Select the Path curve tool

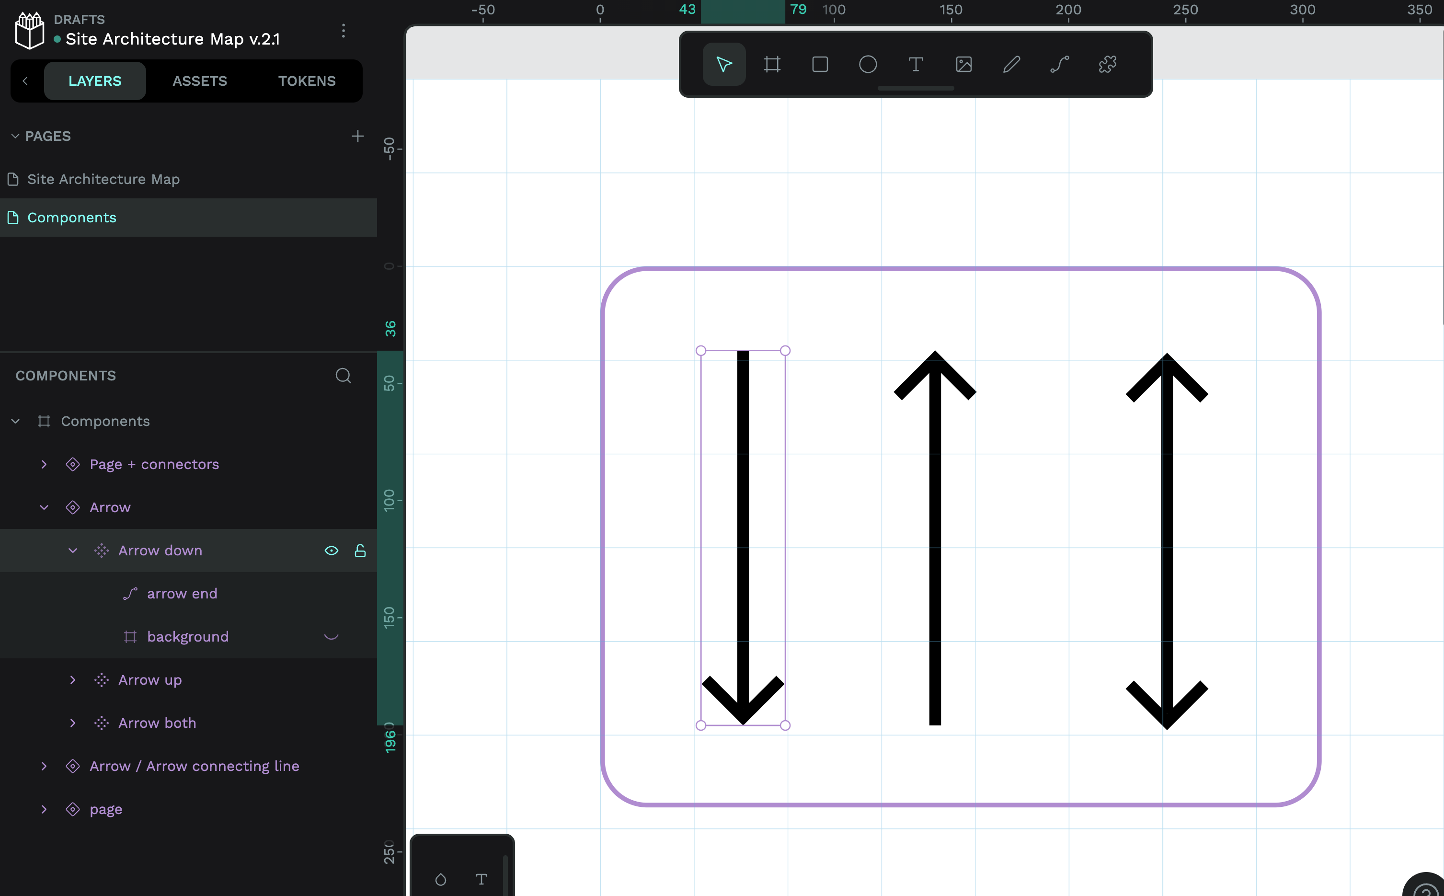pyautogui.click(x=1059, y=64)
